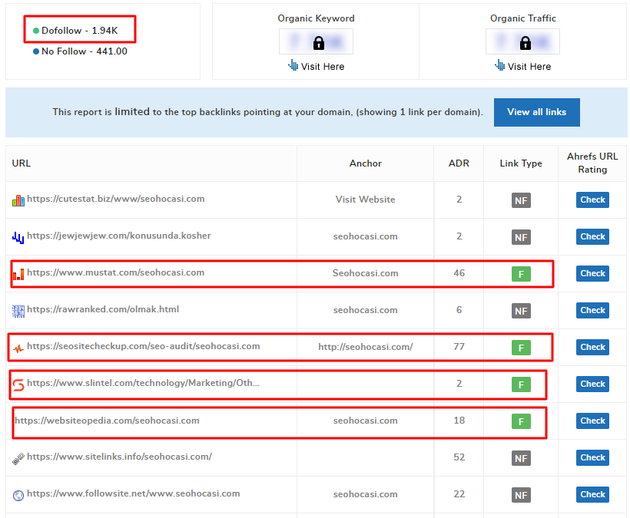630x518 pixels.
Task: Click the Link Type column header
Action: [521, 163]
